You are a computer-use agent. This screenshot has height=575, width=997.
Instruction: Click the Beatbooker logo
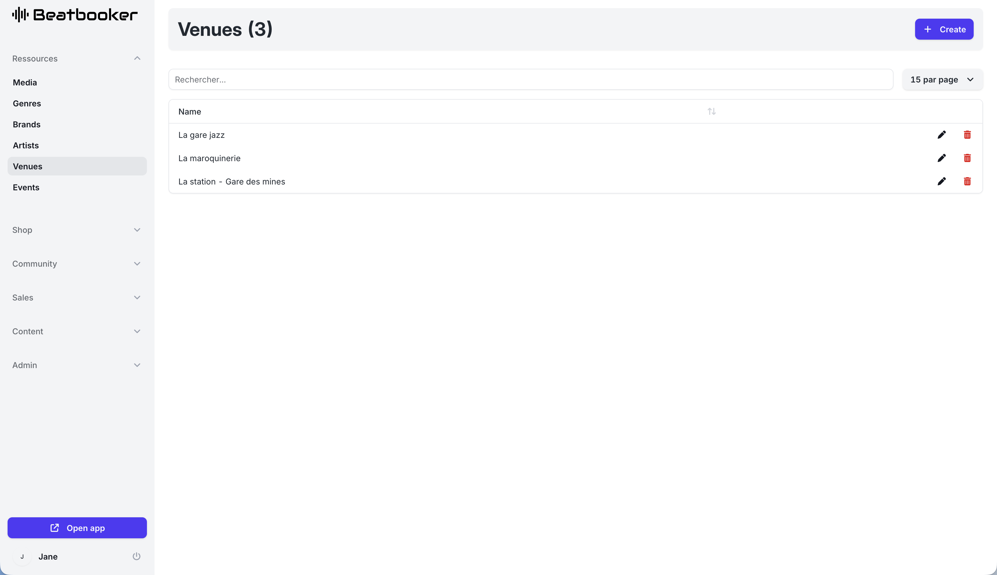click(75, 15)
